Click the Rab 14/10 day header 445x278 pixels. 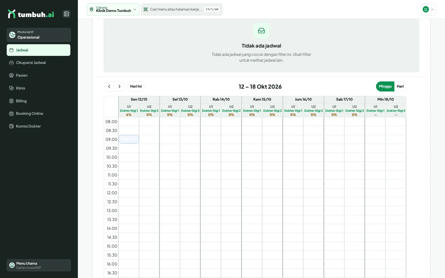coord(221,100)
